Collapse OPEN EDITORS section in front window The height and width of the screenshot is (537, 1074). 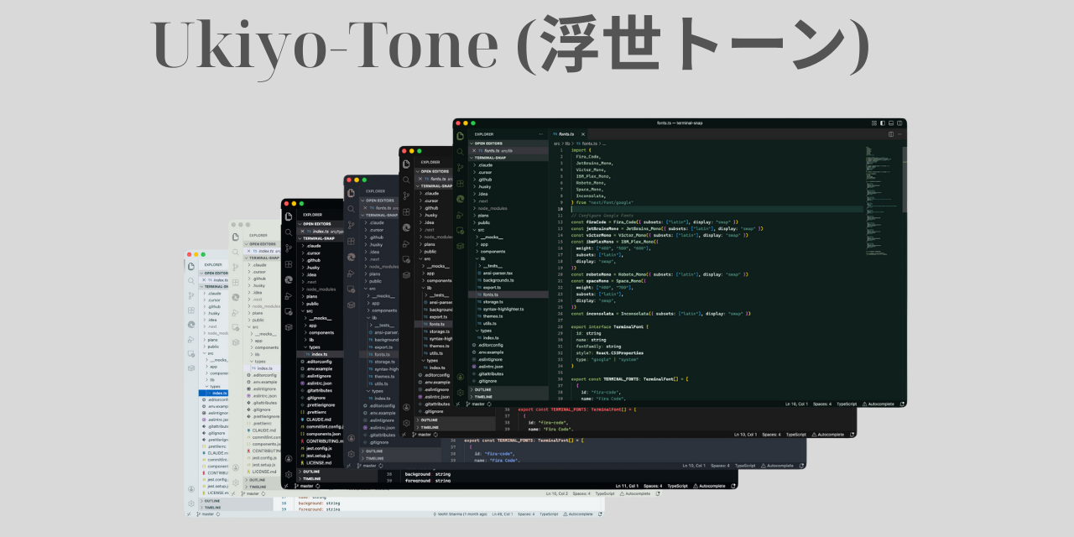[x=508, y=143]
